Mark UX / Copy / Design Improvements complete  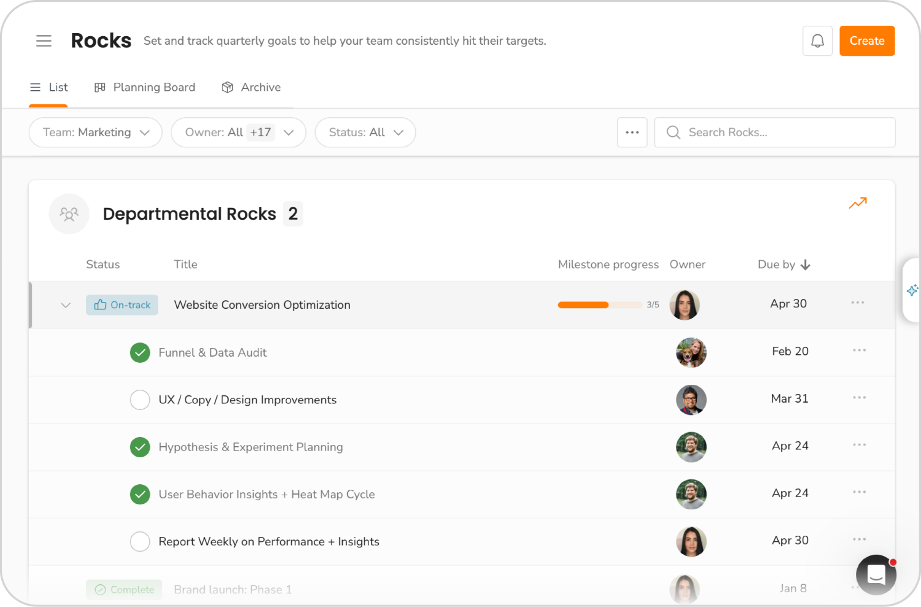pyautogui.click(x=140, y=400)
